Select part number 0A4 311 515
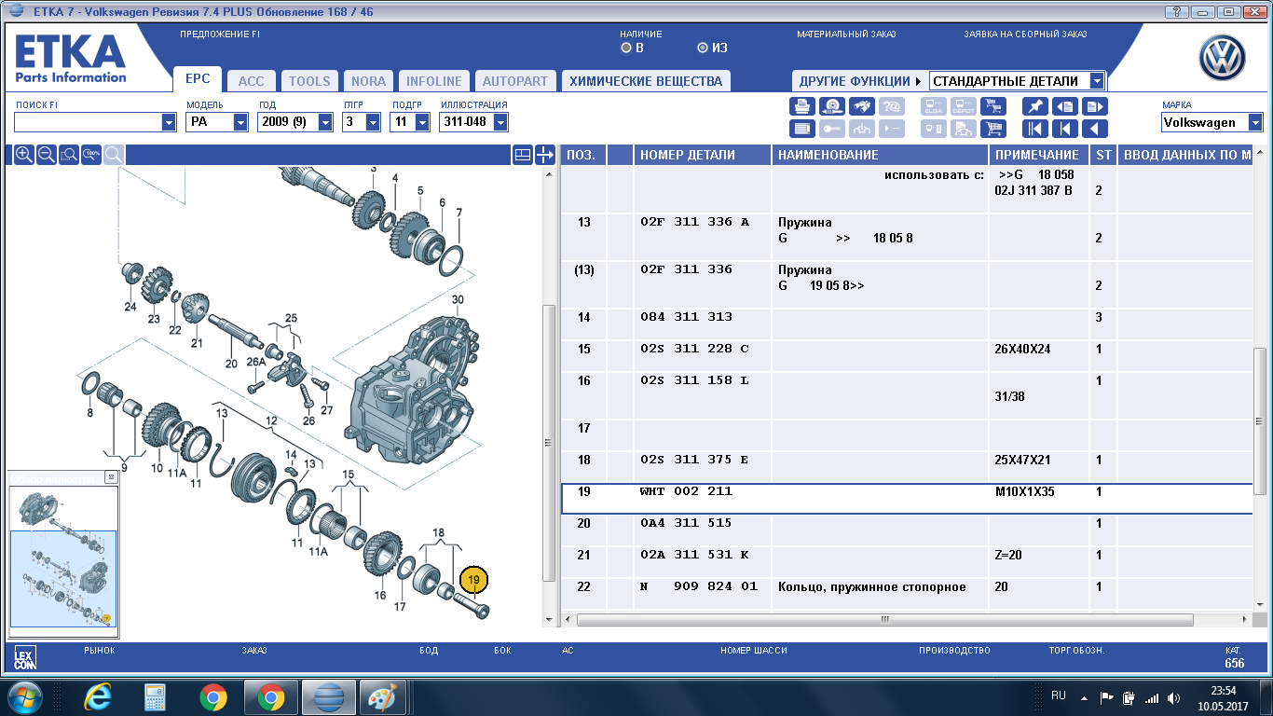The image size is (1273, 716). 686,523
